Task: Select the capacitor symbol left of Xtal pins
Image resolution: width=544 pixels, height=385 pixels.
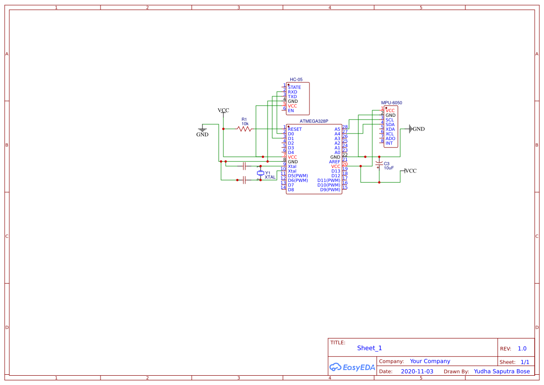Action: click(x=244, y=166)
